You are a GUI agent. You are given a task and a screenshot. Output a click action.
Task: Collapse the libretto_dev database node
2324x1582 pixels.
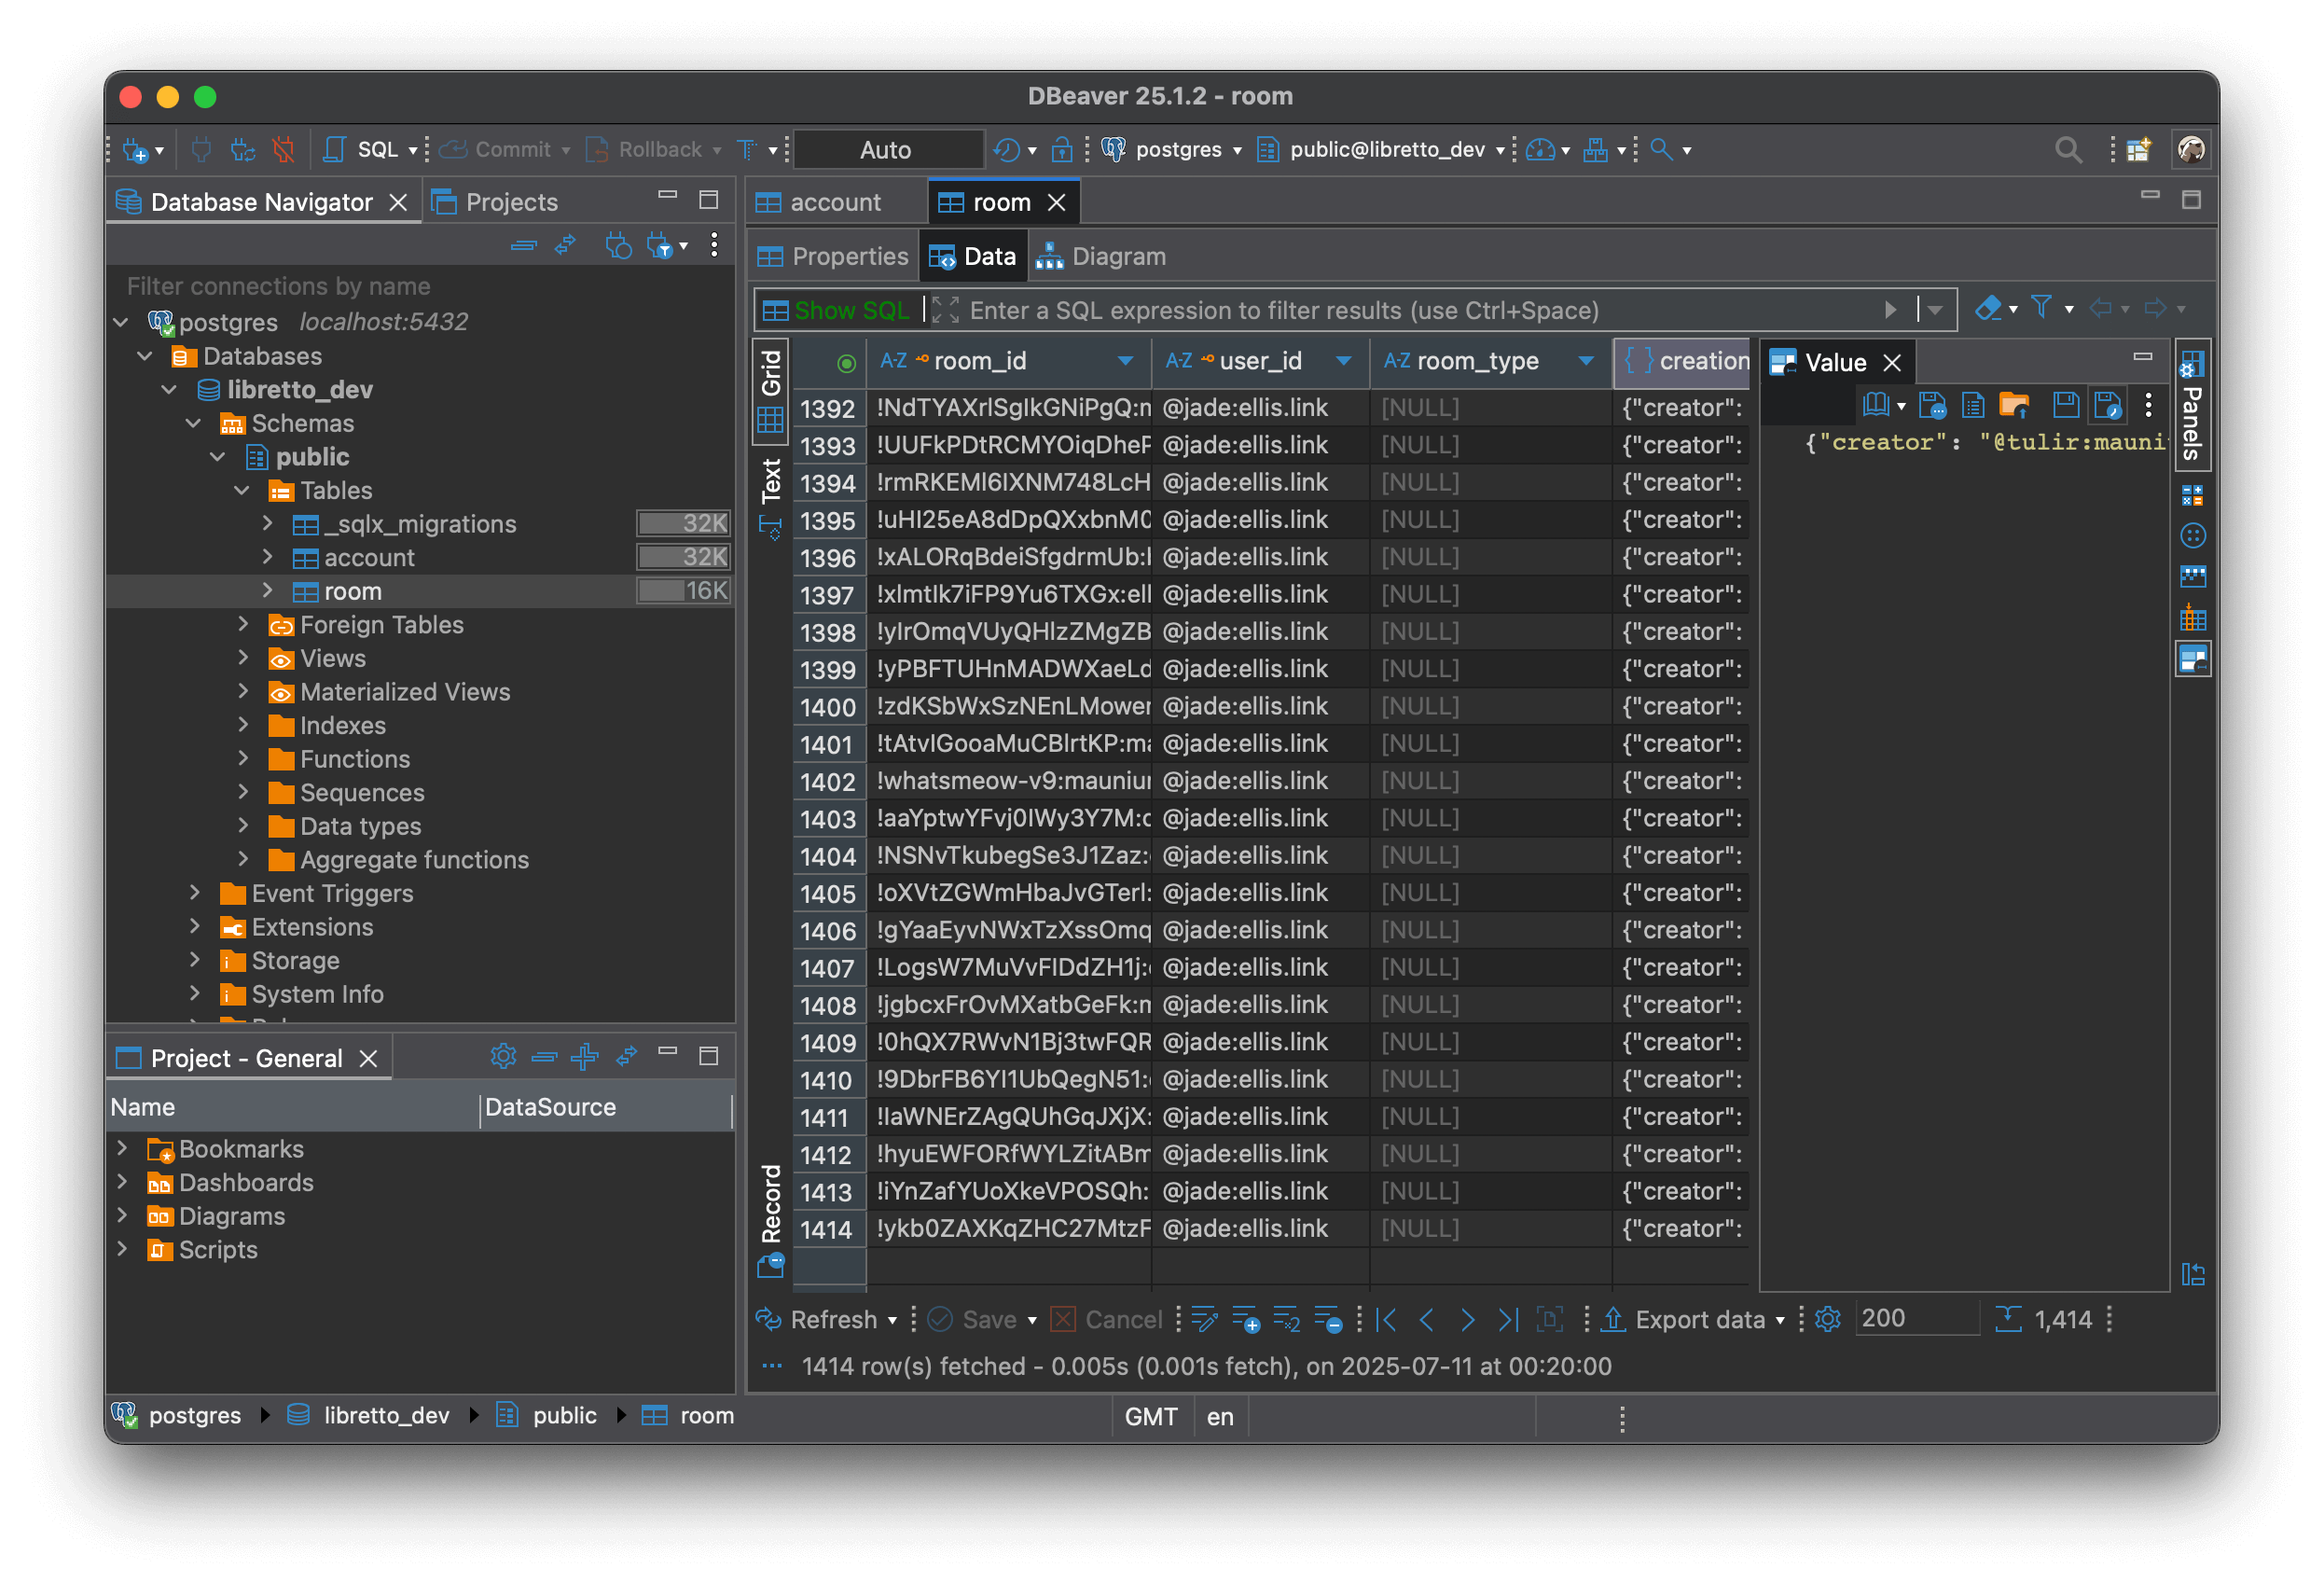tap(169, 390)
